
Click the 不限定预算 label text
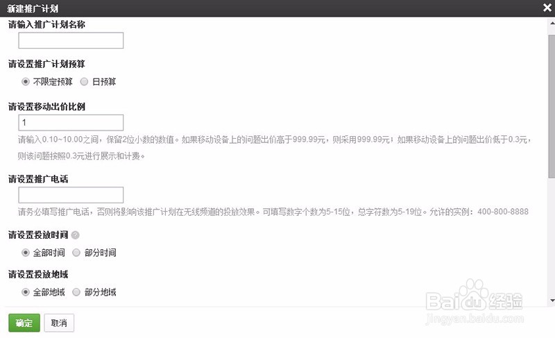click(x=53, y=82)
